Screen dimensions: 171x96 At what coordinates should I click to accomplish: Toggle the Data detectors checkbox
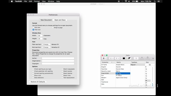tap(33, 78)
